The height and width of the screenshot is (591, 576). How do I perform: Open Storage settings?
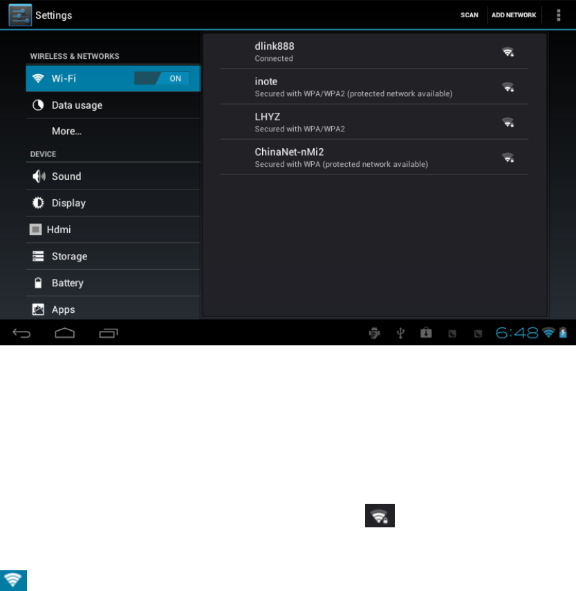pos(113,256)
